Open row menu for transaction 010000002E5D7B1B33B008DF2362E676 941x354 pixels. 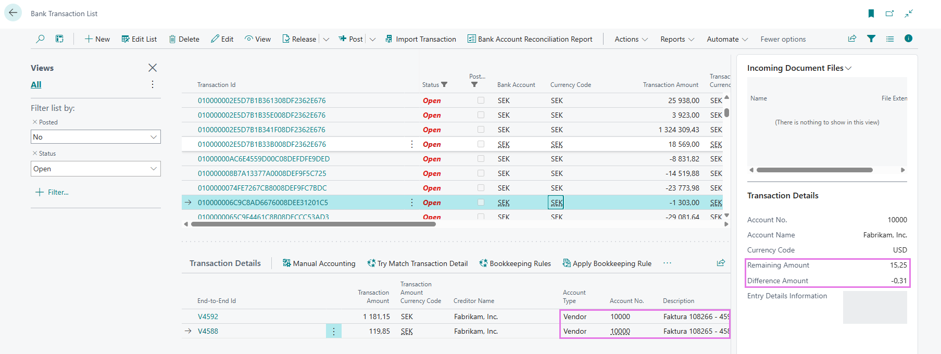pos(412,144)
